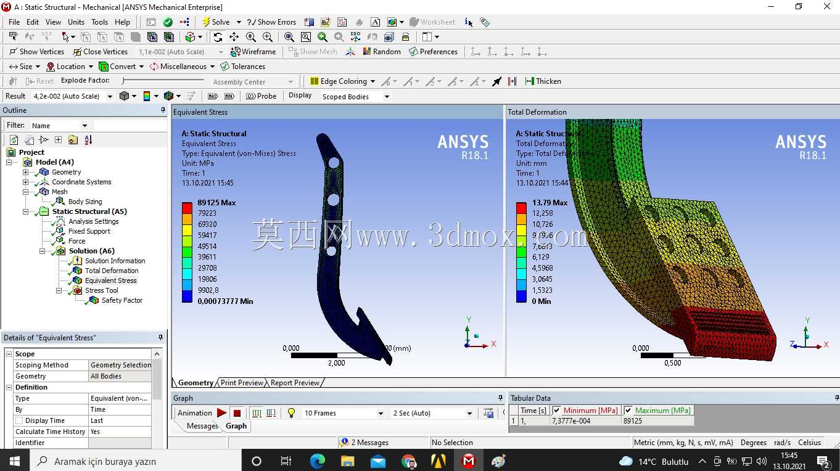Adjust the Explode Factor slider

click(162, 81)
